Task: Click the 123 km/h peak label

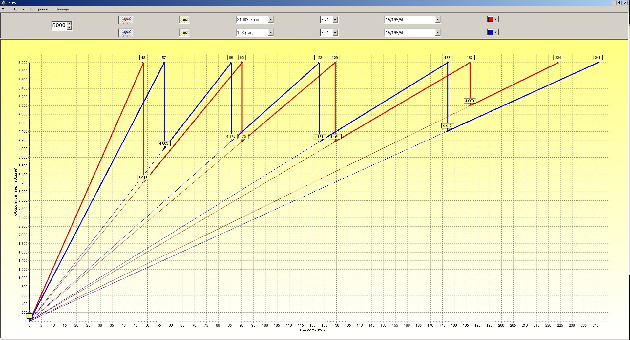Action: click(319, 58)
